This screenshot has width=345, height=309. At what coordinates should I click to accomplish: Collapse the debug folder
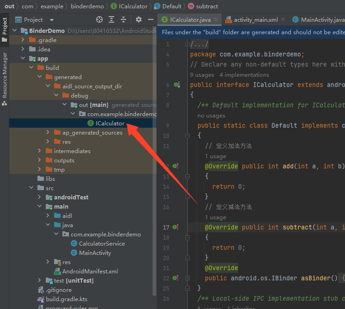pos(56,95)
